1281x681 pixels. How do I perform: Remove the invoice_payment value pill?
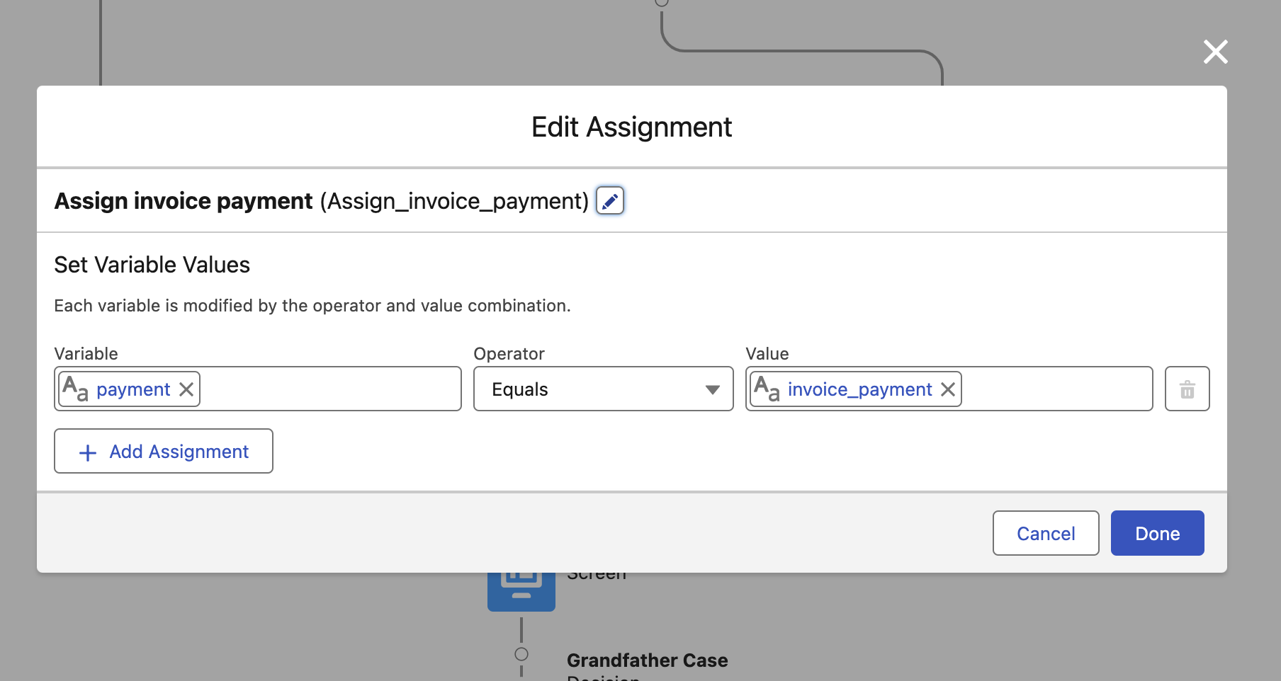click(x=947, y=389)
